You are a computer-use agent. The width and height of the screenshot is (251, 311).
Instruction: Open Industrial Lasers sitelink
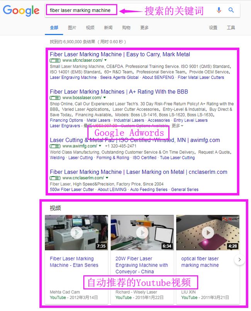[x=129, y=120]
